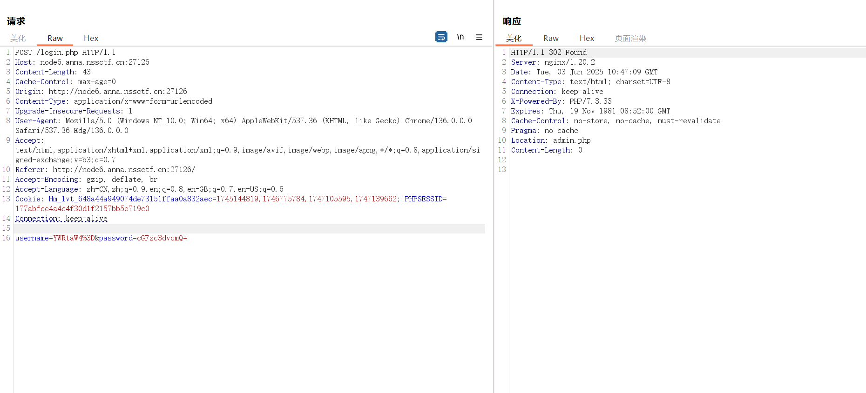Click the PHPSESSID cookie name

[x=423, y=199]
